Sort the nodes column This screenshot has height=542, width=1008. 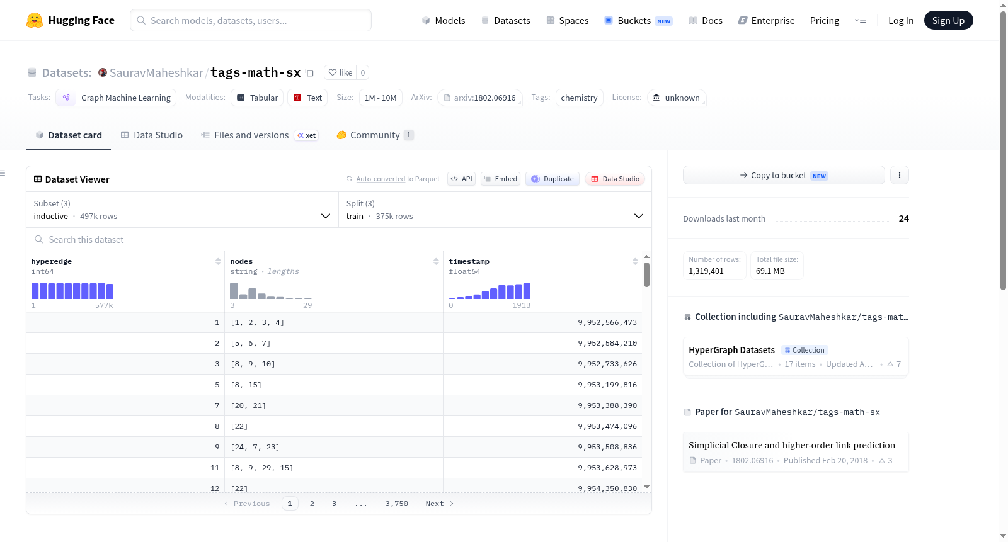click(436, 261)
